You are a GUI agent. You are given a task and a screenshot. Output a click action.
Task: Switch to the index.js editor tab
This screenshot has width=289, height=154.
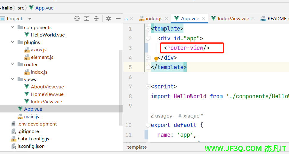[154, 18]
